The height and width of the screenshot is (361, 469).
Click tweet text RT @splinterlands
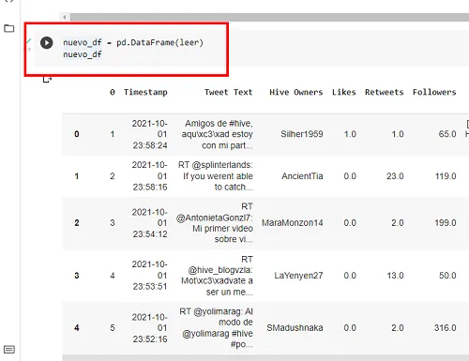click(x=216, y=176)
